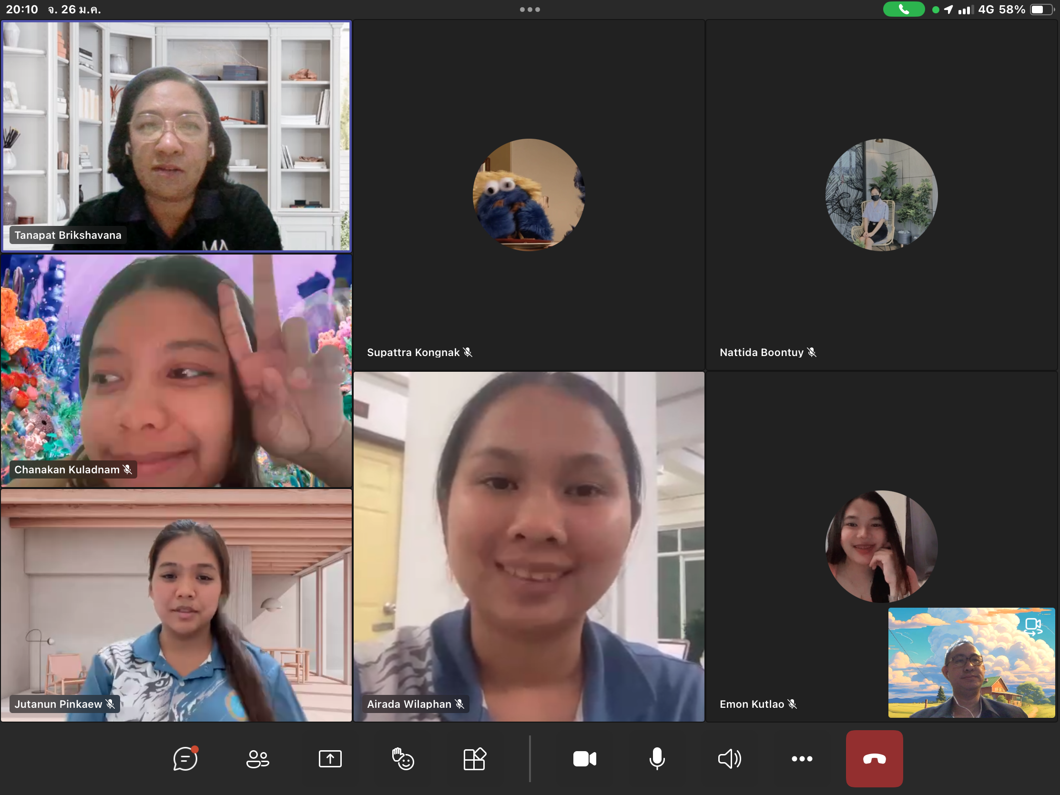
Task: Tap Nattida Boontuy's profile picture
Action: [881, 194]
